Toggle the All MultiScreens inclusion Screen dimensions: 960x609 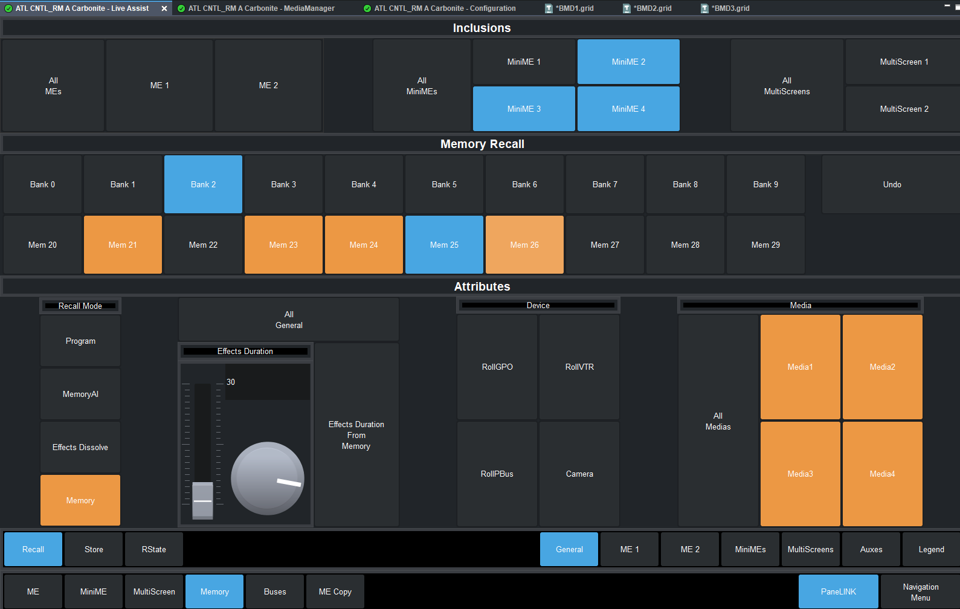pos(787,86)
